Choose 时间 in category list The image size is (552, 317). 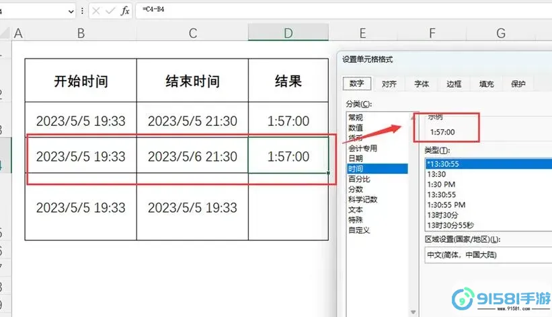pos(377,169)
